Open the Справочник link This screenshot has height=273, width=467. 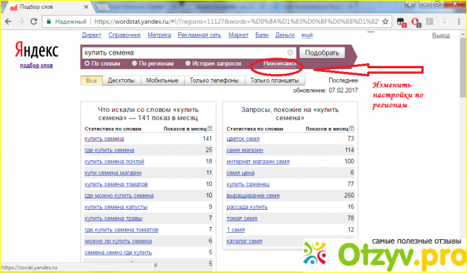tap(124, 35)
